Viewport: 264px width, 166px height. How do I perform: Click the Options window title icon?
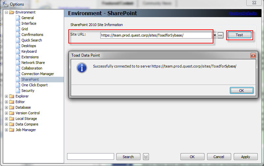[5, 4]
